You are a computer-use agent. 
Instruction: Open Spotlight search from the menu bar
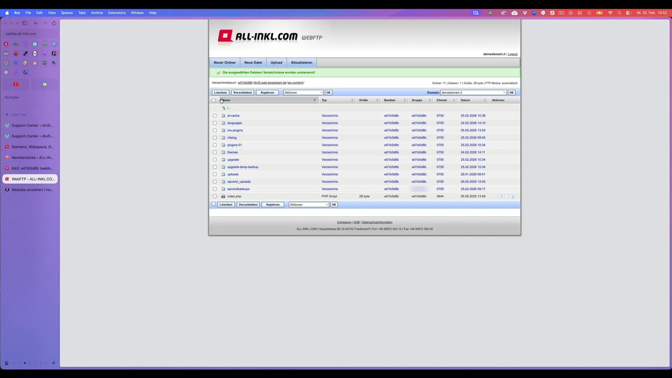tap(619, 13)
